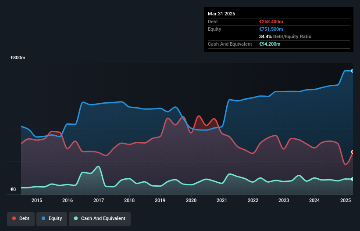
Task: Click the €800m y-axis label
Action: pyautogui.click(x=18, y=58)
